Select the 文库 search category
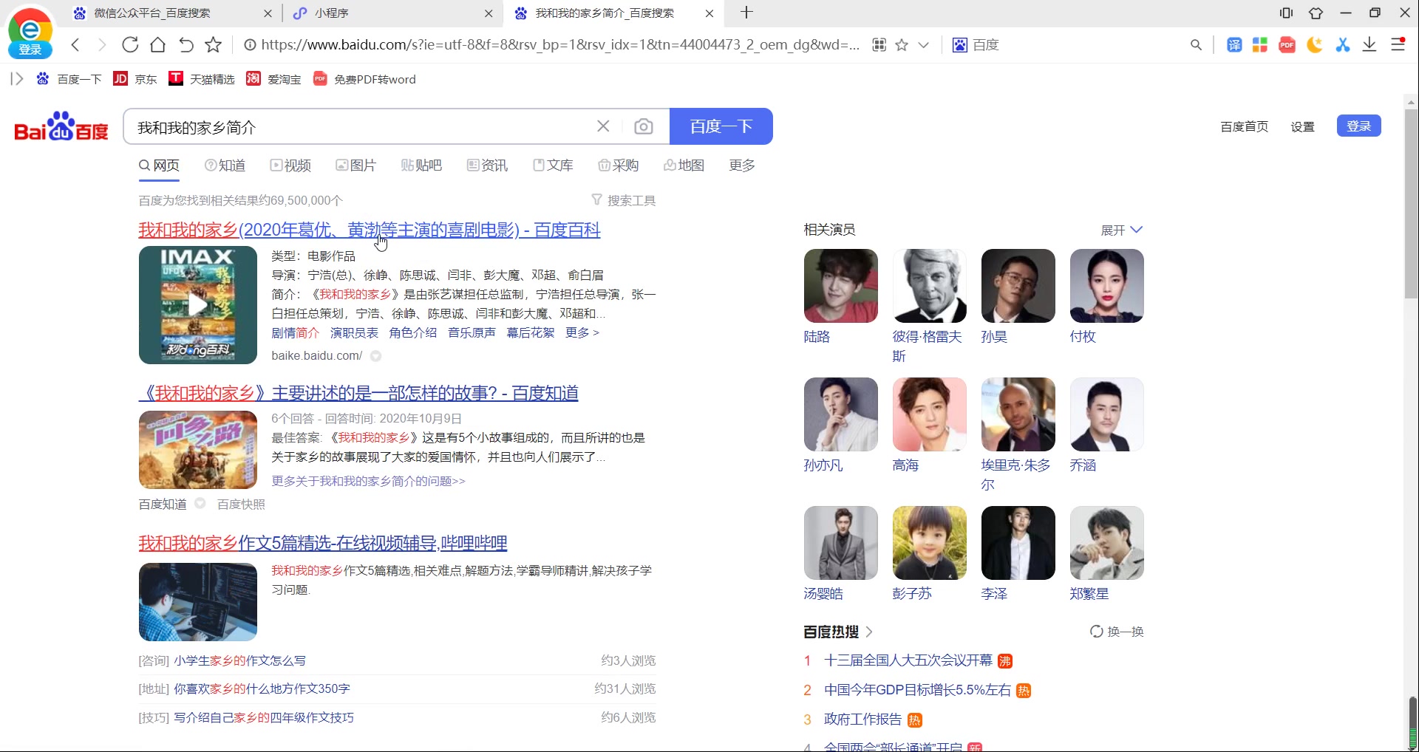Viewport: 1419px width, 752px height. [x=553, y=165]
